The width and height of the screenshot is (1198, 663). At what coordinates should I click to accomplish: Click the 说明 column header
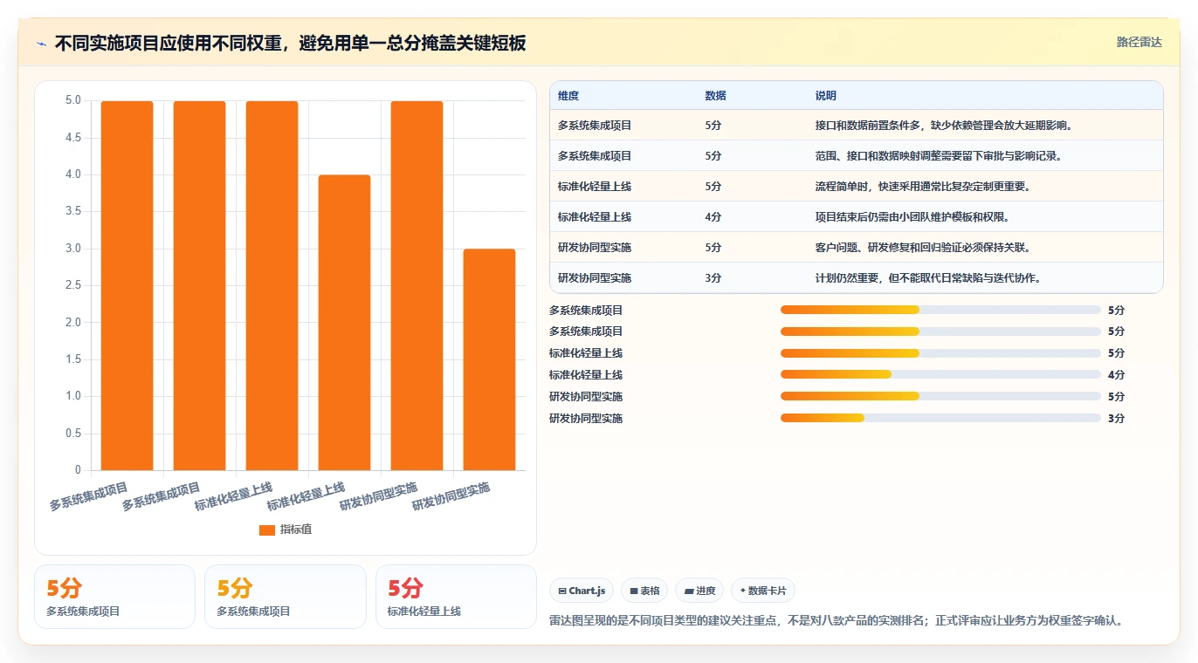[x=825, y=96]
